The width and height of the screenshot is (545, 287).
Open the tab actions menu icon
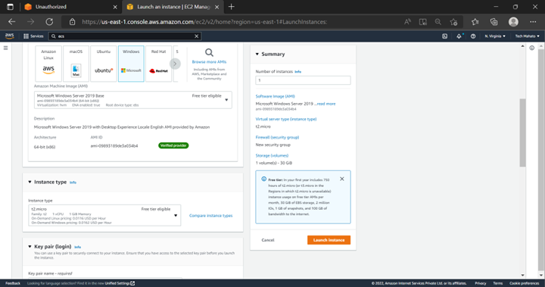point(10,7)
